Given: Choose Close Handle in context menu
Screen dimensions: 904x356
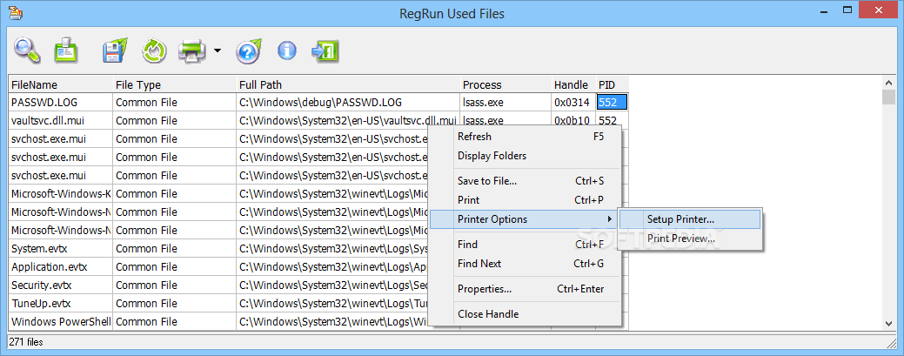Looking at the screenshot, I should tap(526, 314).
